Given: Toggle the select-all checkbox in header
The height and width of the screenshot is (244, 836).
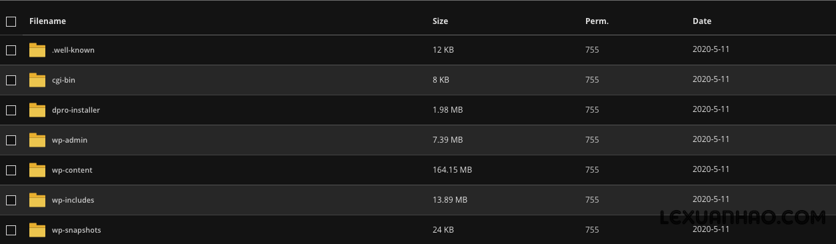Looking at the screenshot, I should pos(11,21).
